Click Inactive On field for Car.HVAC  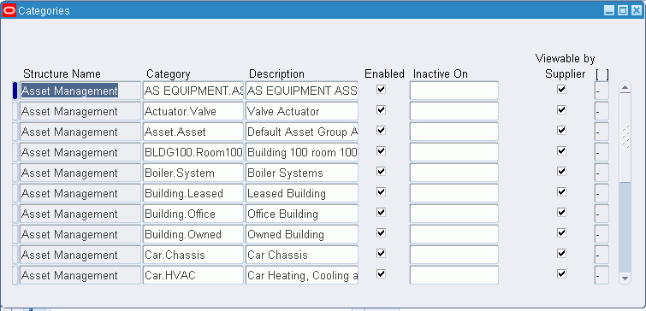pos(454,276)
